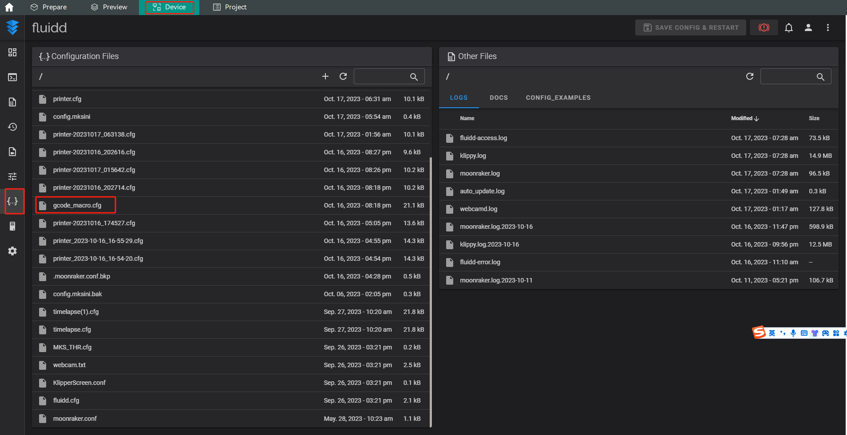
Task: Open the G-code files sidebar icon
Action: click(12, 102)
